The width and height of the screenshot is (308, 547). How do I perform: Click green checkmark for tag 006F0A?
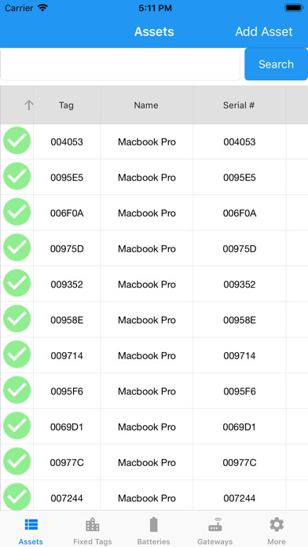pos(16,211)
